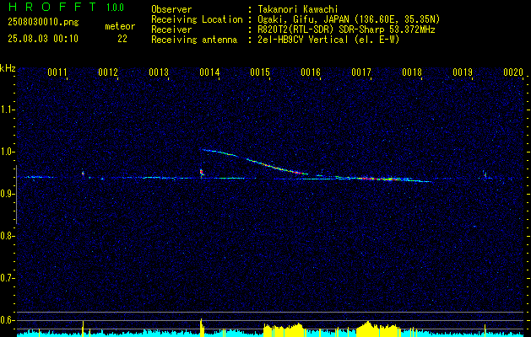Viewport: 531px width, 337px height.
Task: Click the short echo spike after 0011
Action: (83, 173)
